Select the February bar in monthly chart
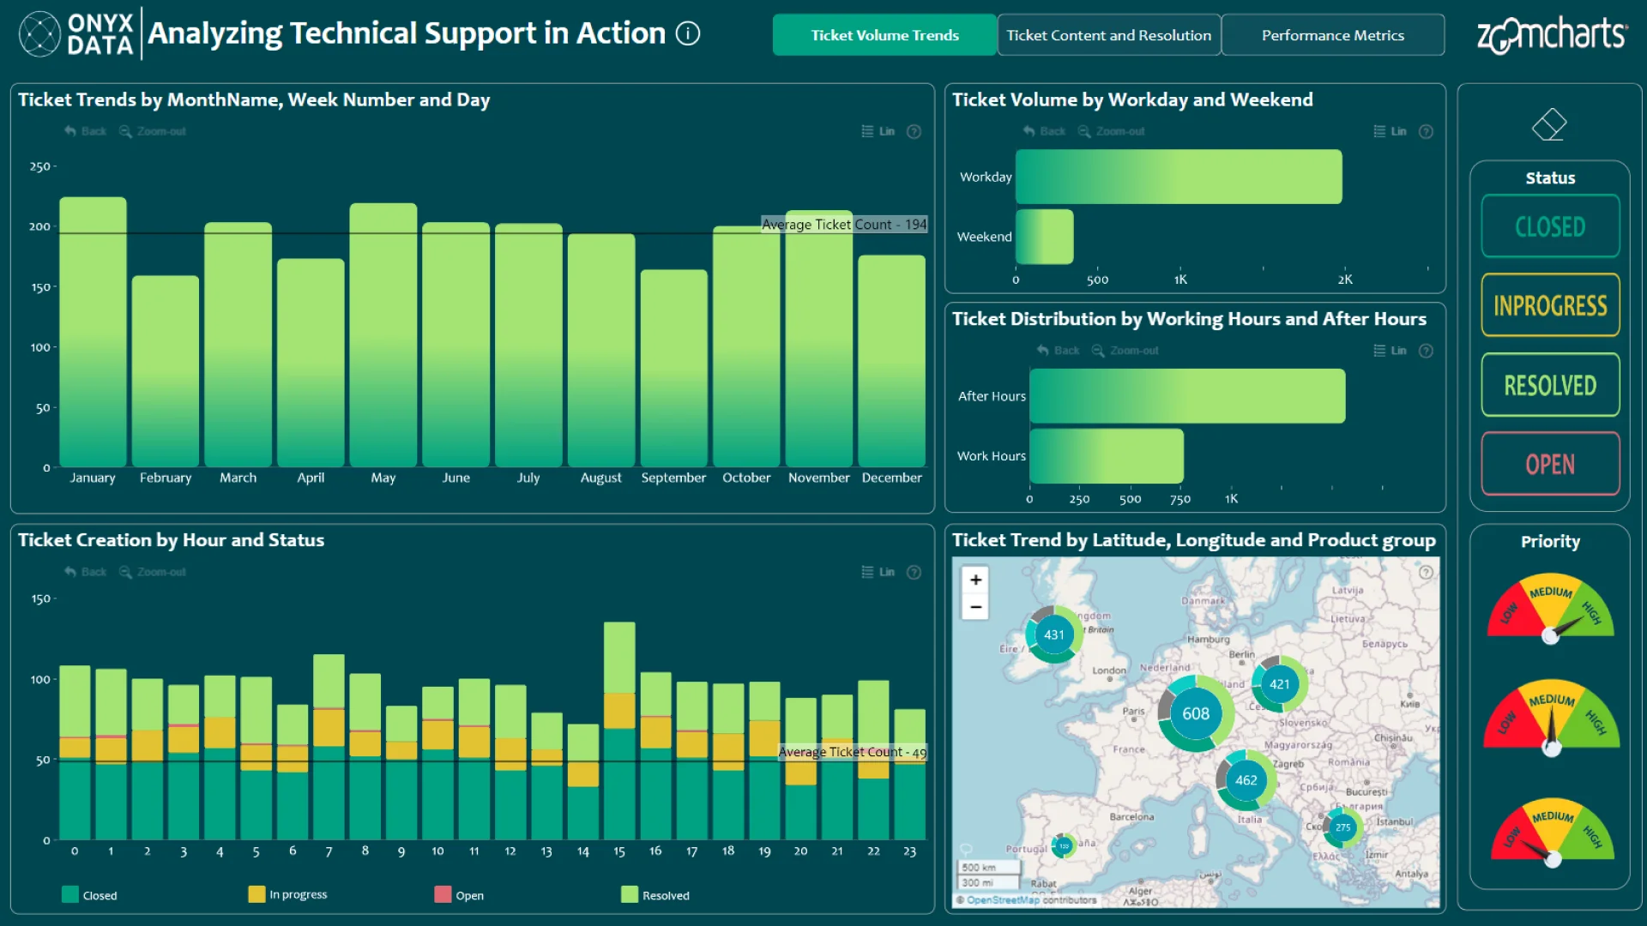This screenshot has height=926, width=1647. coord(166,371)
